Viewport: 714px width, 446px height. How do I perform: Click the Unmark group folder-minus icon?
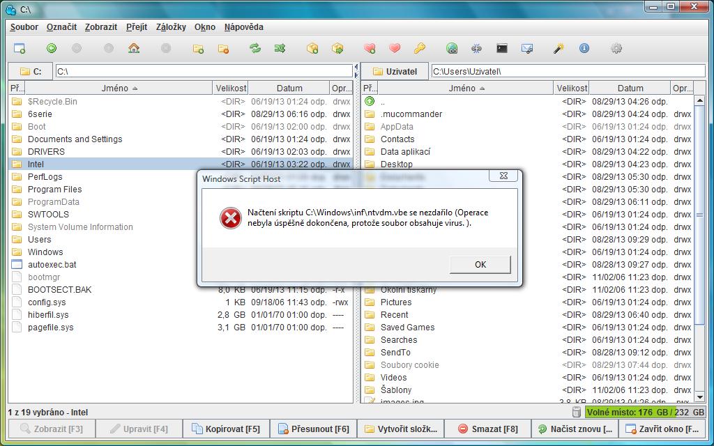click(223, 48)
